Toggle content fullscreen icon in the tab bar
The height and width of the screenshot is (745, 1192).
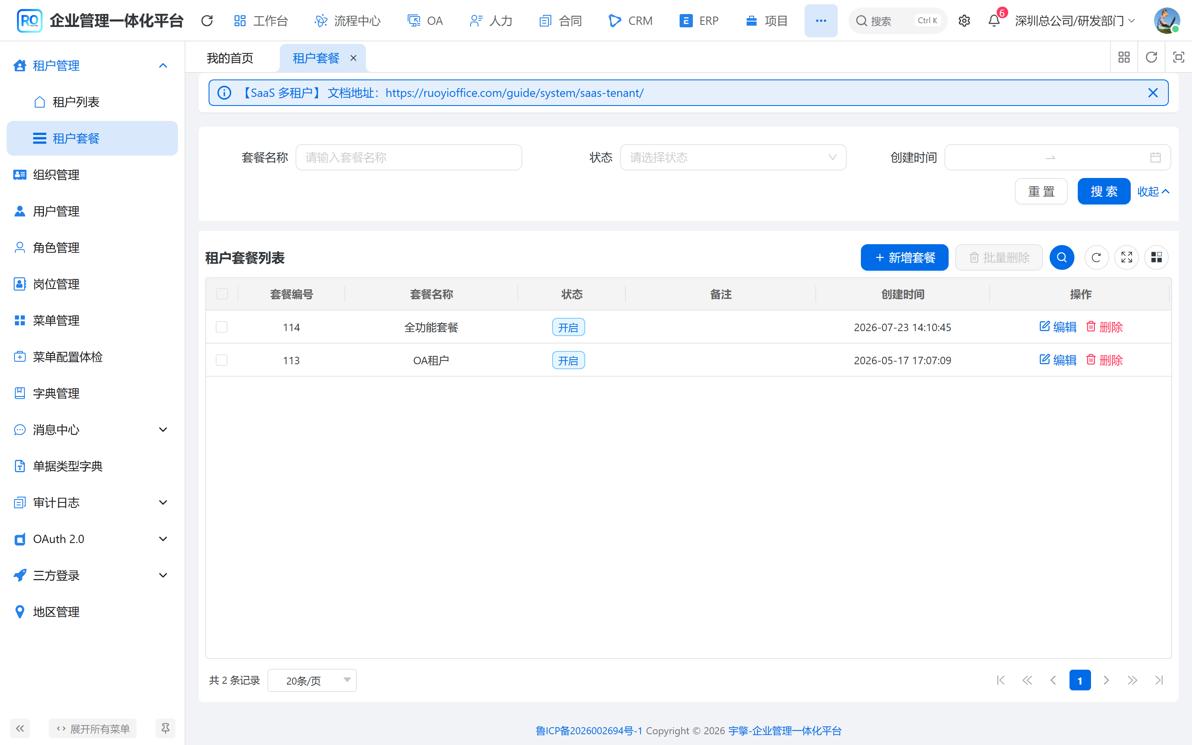pos(1178,58)
